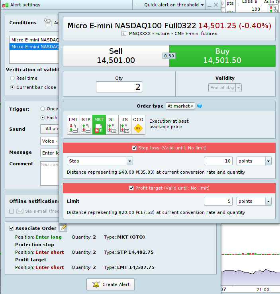This screenshot has width=280, height=294.
Task: Select Current bar close radio button
Action: pos(12,87)
